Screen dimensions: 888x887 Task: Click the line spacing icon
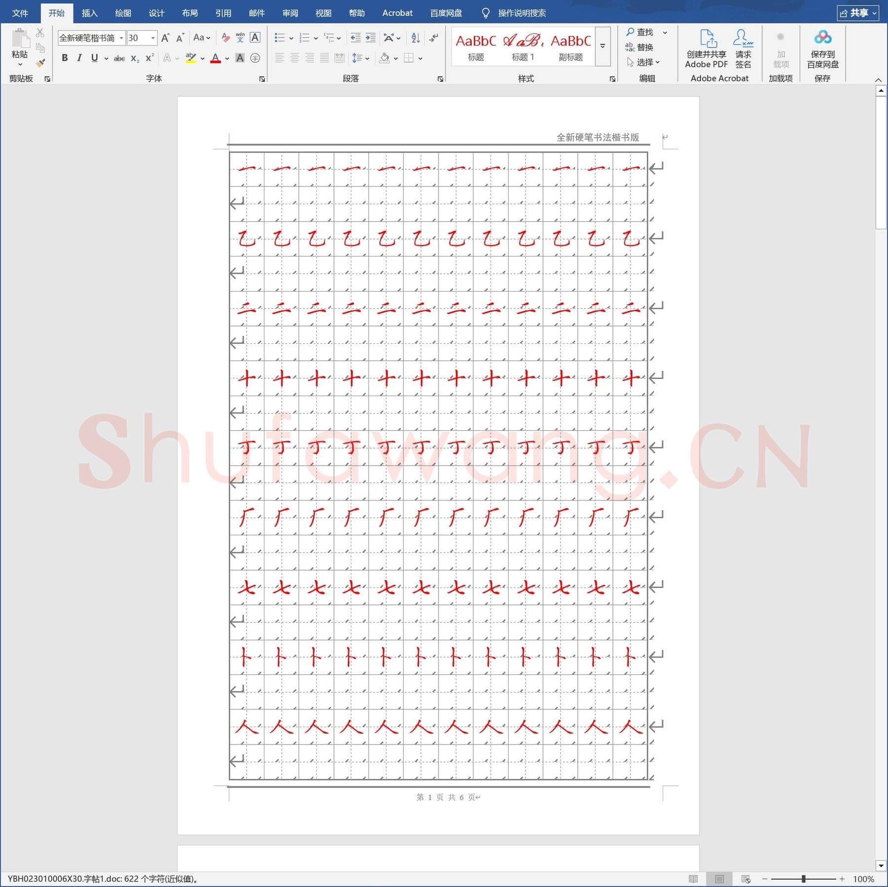click(x=357, y=58)
